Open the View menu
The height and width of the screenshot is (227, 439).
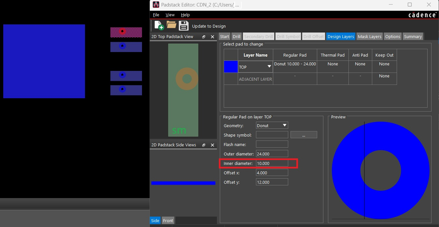[x=170, y=15]
